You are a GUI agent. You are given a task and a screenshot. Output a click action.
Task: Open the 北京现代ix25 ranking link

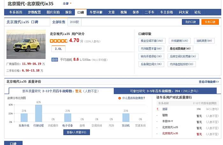170,127
